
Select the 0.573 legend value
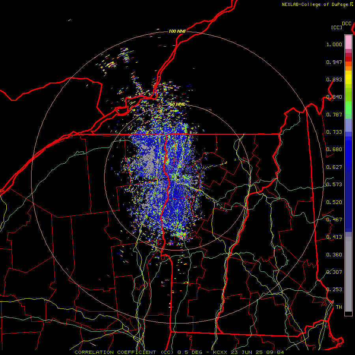334,185
